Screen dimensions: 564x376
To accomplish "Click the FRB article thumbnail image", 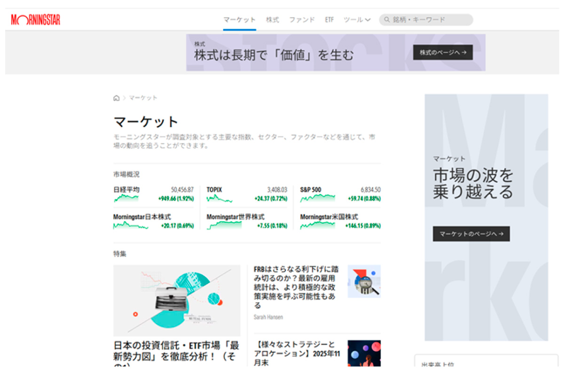I will click(x=364, y=281).
